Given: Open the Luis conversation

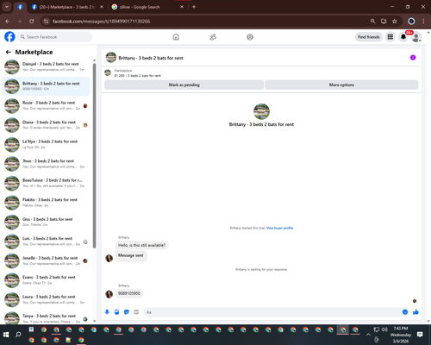Looking at the screenshot, I should click(46, 241).
